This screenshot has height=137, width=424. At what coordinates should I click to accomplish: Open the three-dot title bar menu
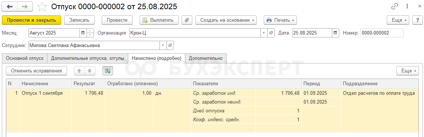click(x=407, y=7)
